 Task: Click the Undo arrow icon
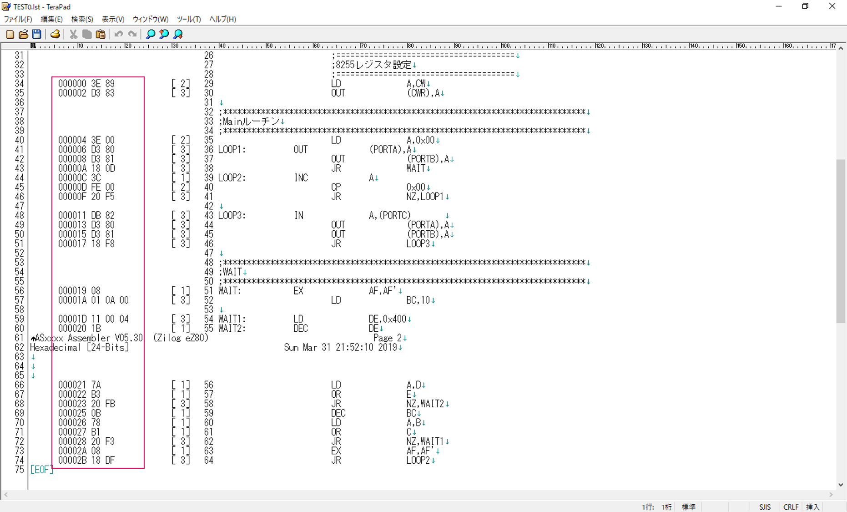119,34
